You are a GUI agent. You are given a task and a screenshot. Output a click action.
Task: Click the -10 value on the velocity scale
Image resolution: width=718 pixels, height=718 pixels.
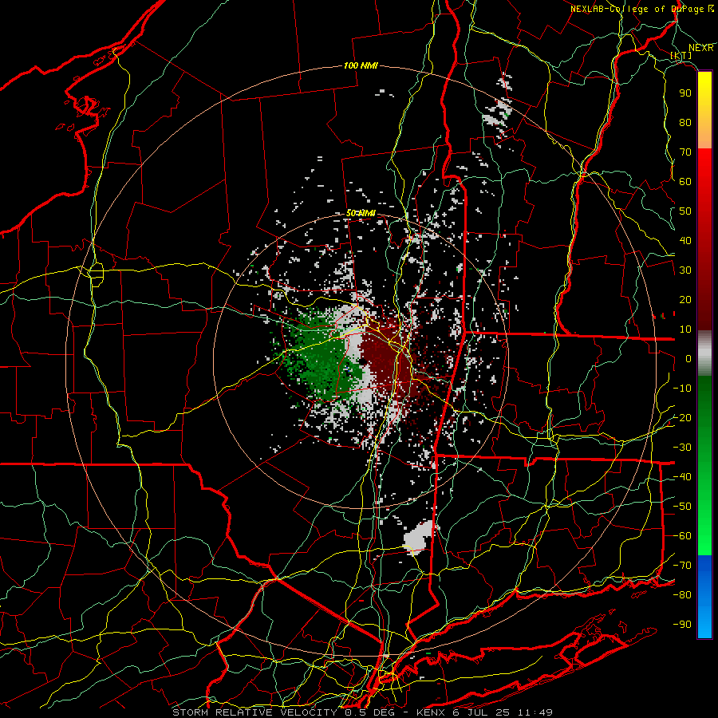[x=682, y=389]
